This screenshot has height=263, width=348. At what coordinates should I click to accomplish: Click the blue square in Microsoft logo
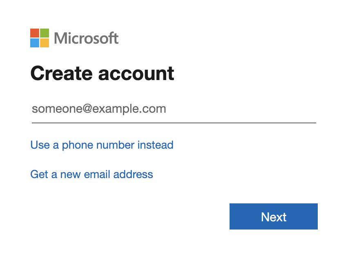tap(35, 43)
